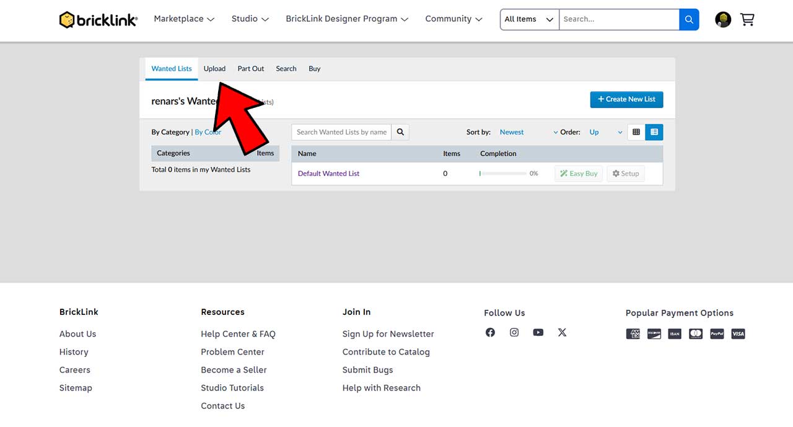The height and width of the screenshot is (427, 793).
Task: Open the shopping cart
Action: tap(747, 19)
